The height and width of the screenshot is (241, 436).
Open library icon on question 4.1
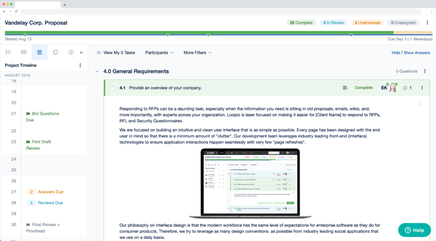coord(345,88)
